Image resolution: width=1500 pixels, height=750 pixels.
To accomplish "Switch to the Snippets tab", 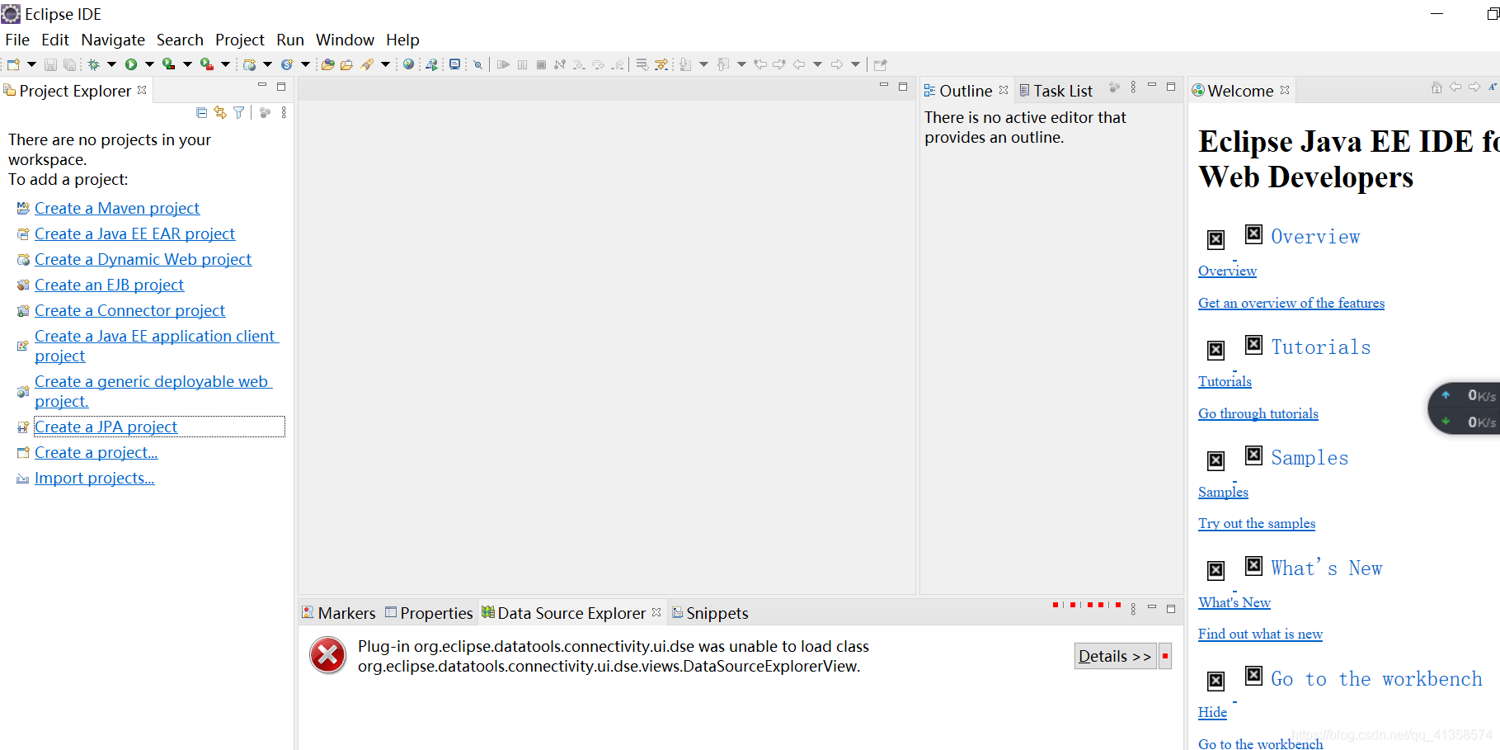I will click(x=710, y=613).
